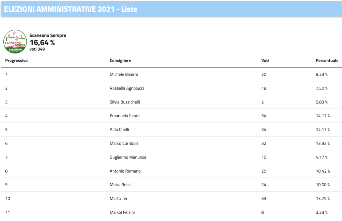The height and width of the screenshot is (221, 342).
Task: Click on Moira Rossi's name
Action: pos(120,185)
